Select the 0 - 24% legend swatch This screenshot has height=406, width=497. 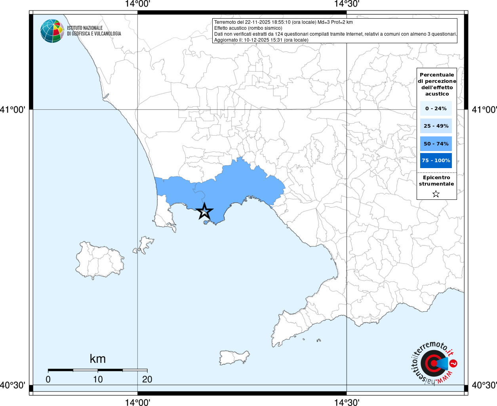[x=436, y=108]
